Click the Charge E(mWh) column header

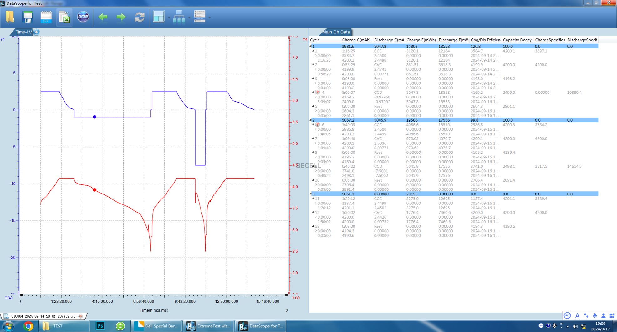(x=421, y=40)
